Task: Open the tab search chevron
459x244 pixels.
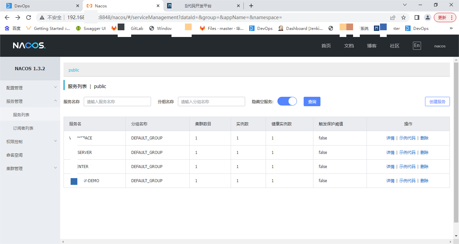Action: 405,5
